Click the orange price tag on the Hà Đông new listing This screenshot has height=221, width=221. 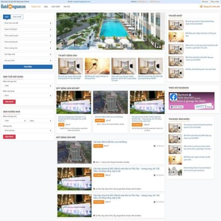point(98,146)
